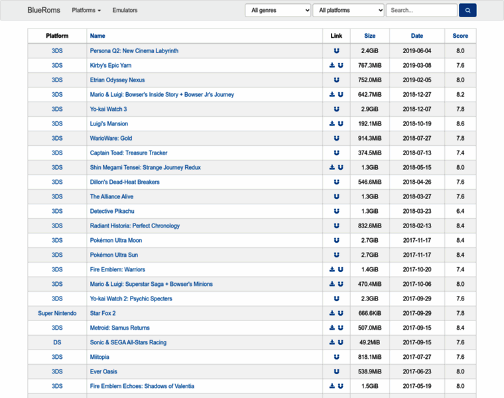Open Ever Oasis game page
Screen dimensions: 504x398
click(x=103, y=371)
